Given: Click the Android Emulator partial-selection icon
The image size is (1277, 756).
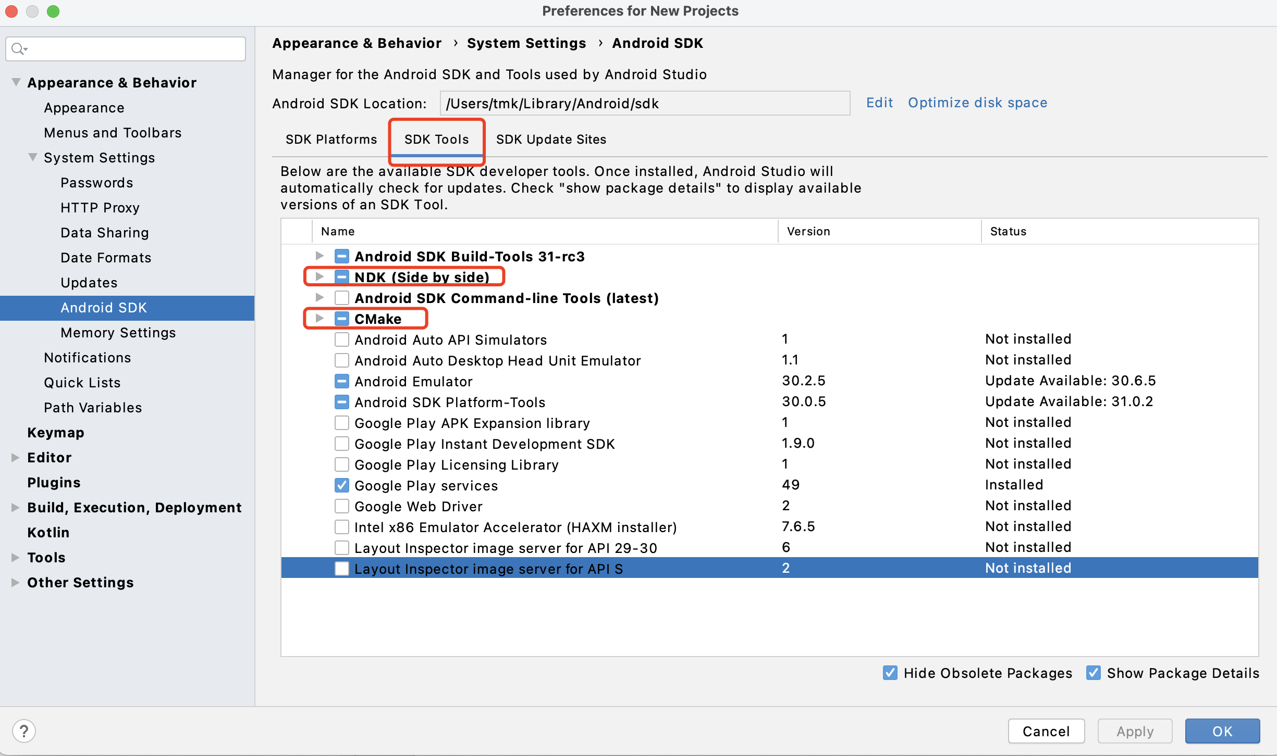Looking at the screenshot, I should [341, 382].
